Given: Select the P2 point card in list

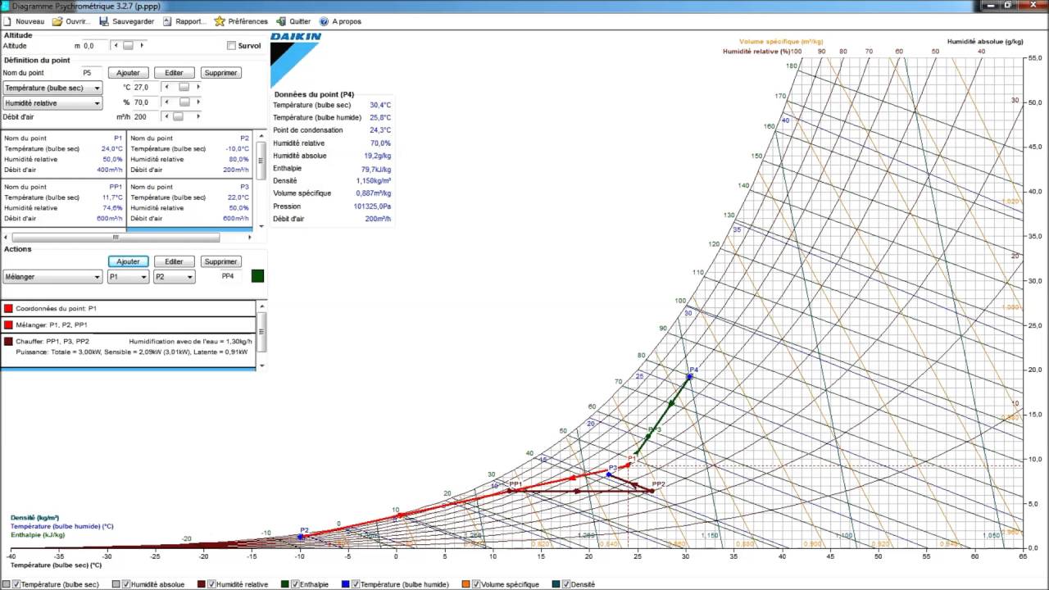Looking at the screenshot, I should point(189,155).
